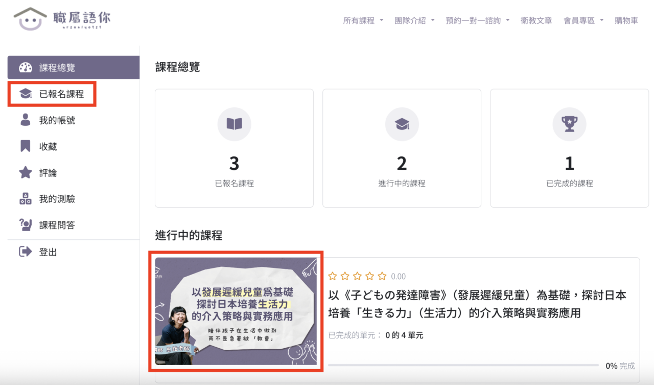Click the logout arrow icon beside 登出

coord(25,252)
